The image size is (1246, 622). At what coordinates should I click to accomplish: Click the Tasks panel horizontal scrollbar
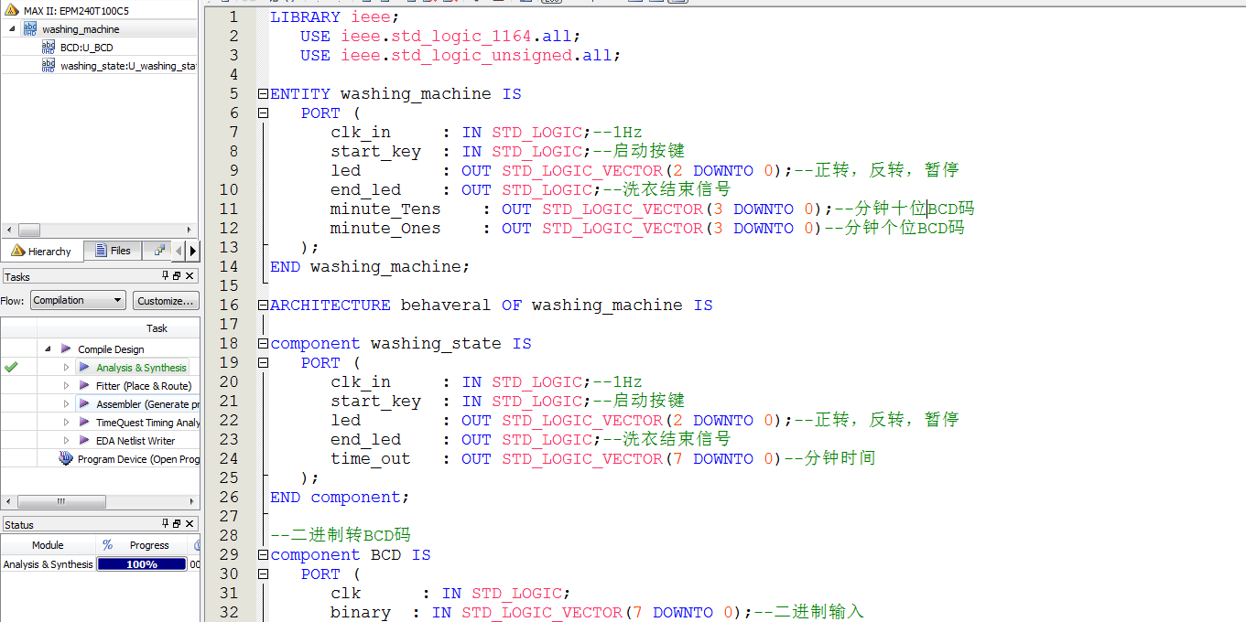(61, 502)
